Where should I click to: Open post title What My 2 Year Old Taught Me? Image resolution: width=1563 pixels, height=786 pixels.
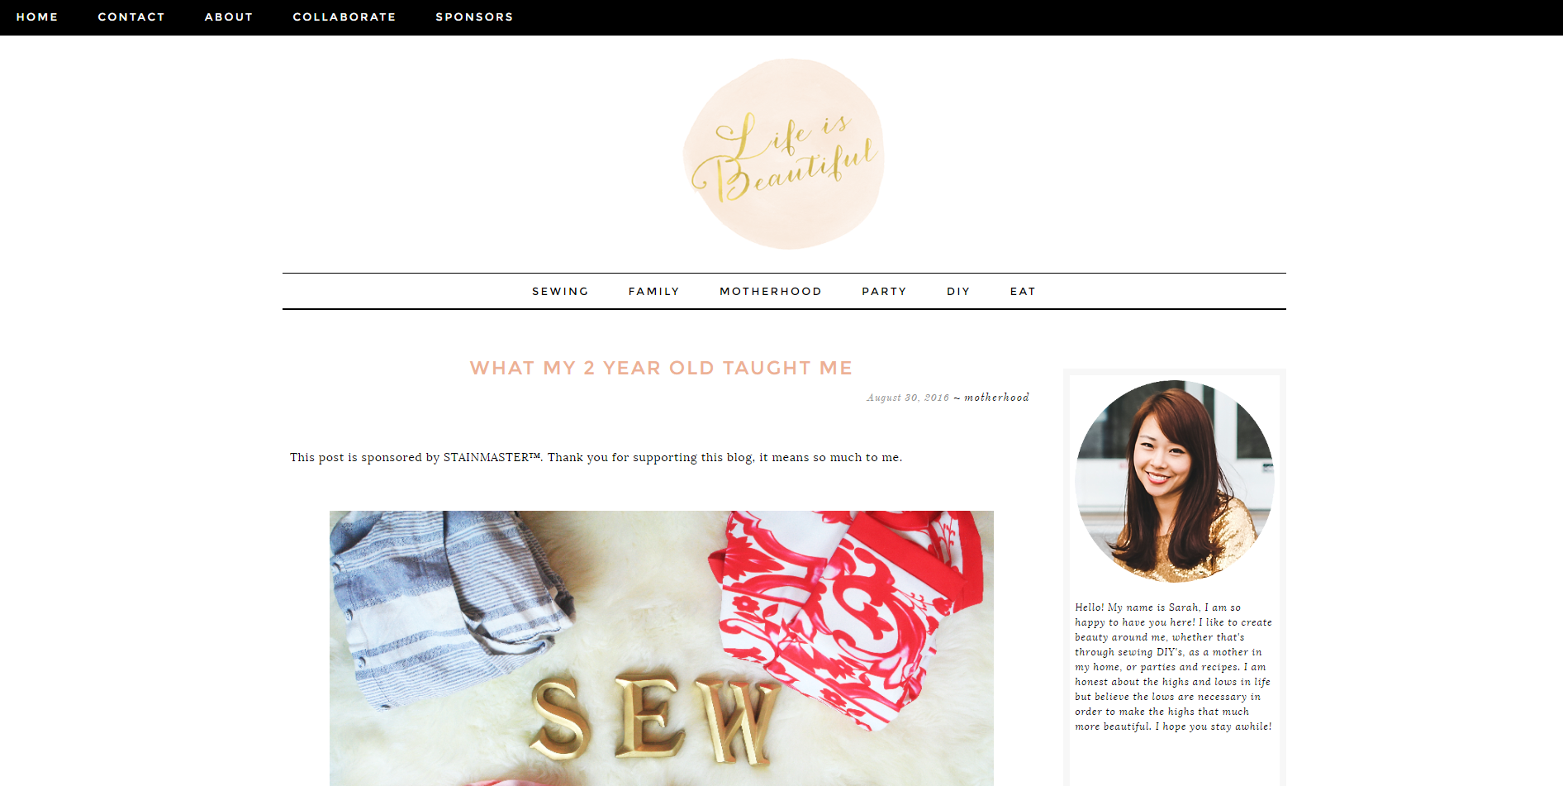tap(661, 368)
